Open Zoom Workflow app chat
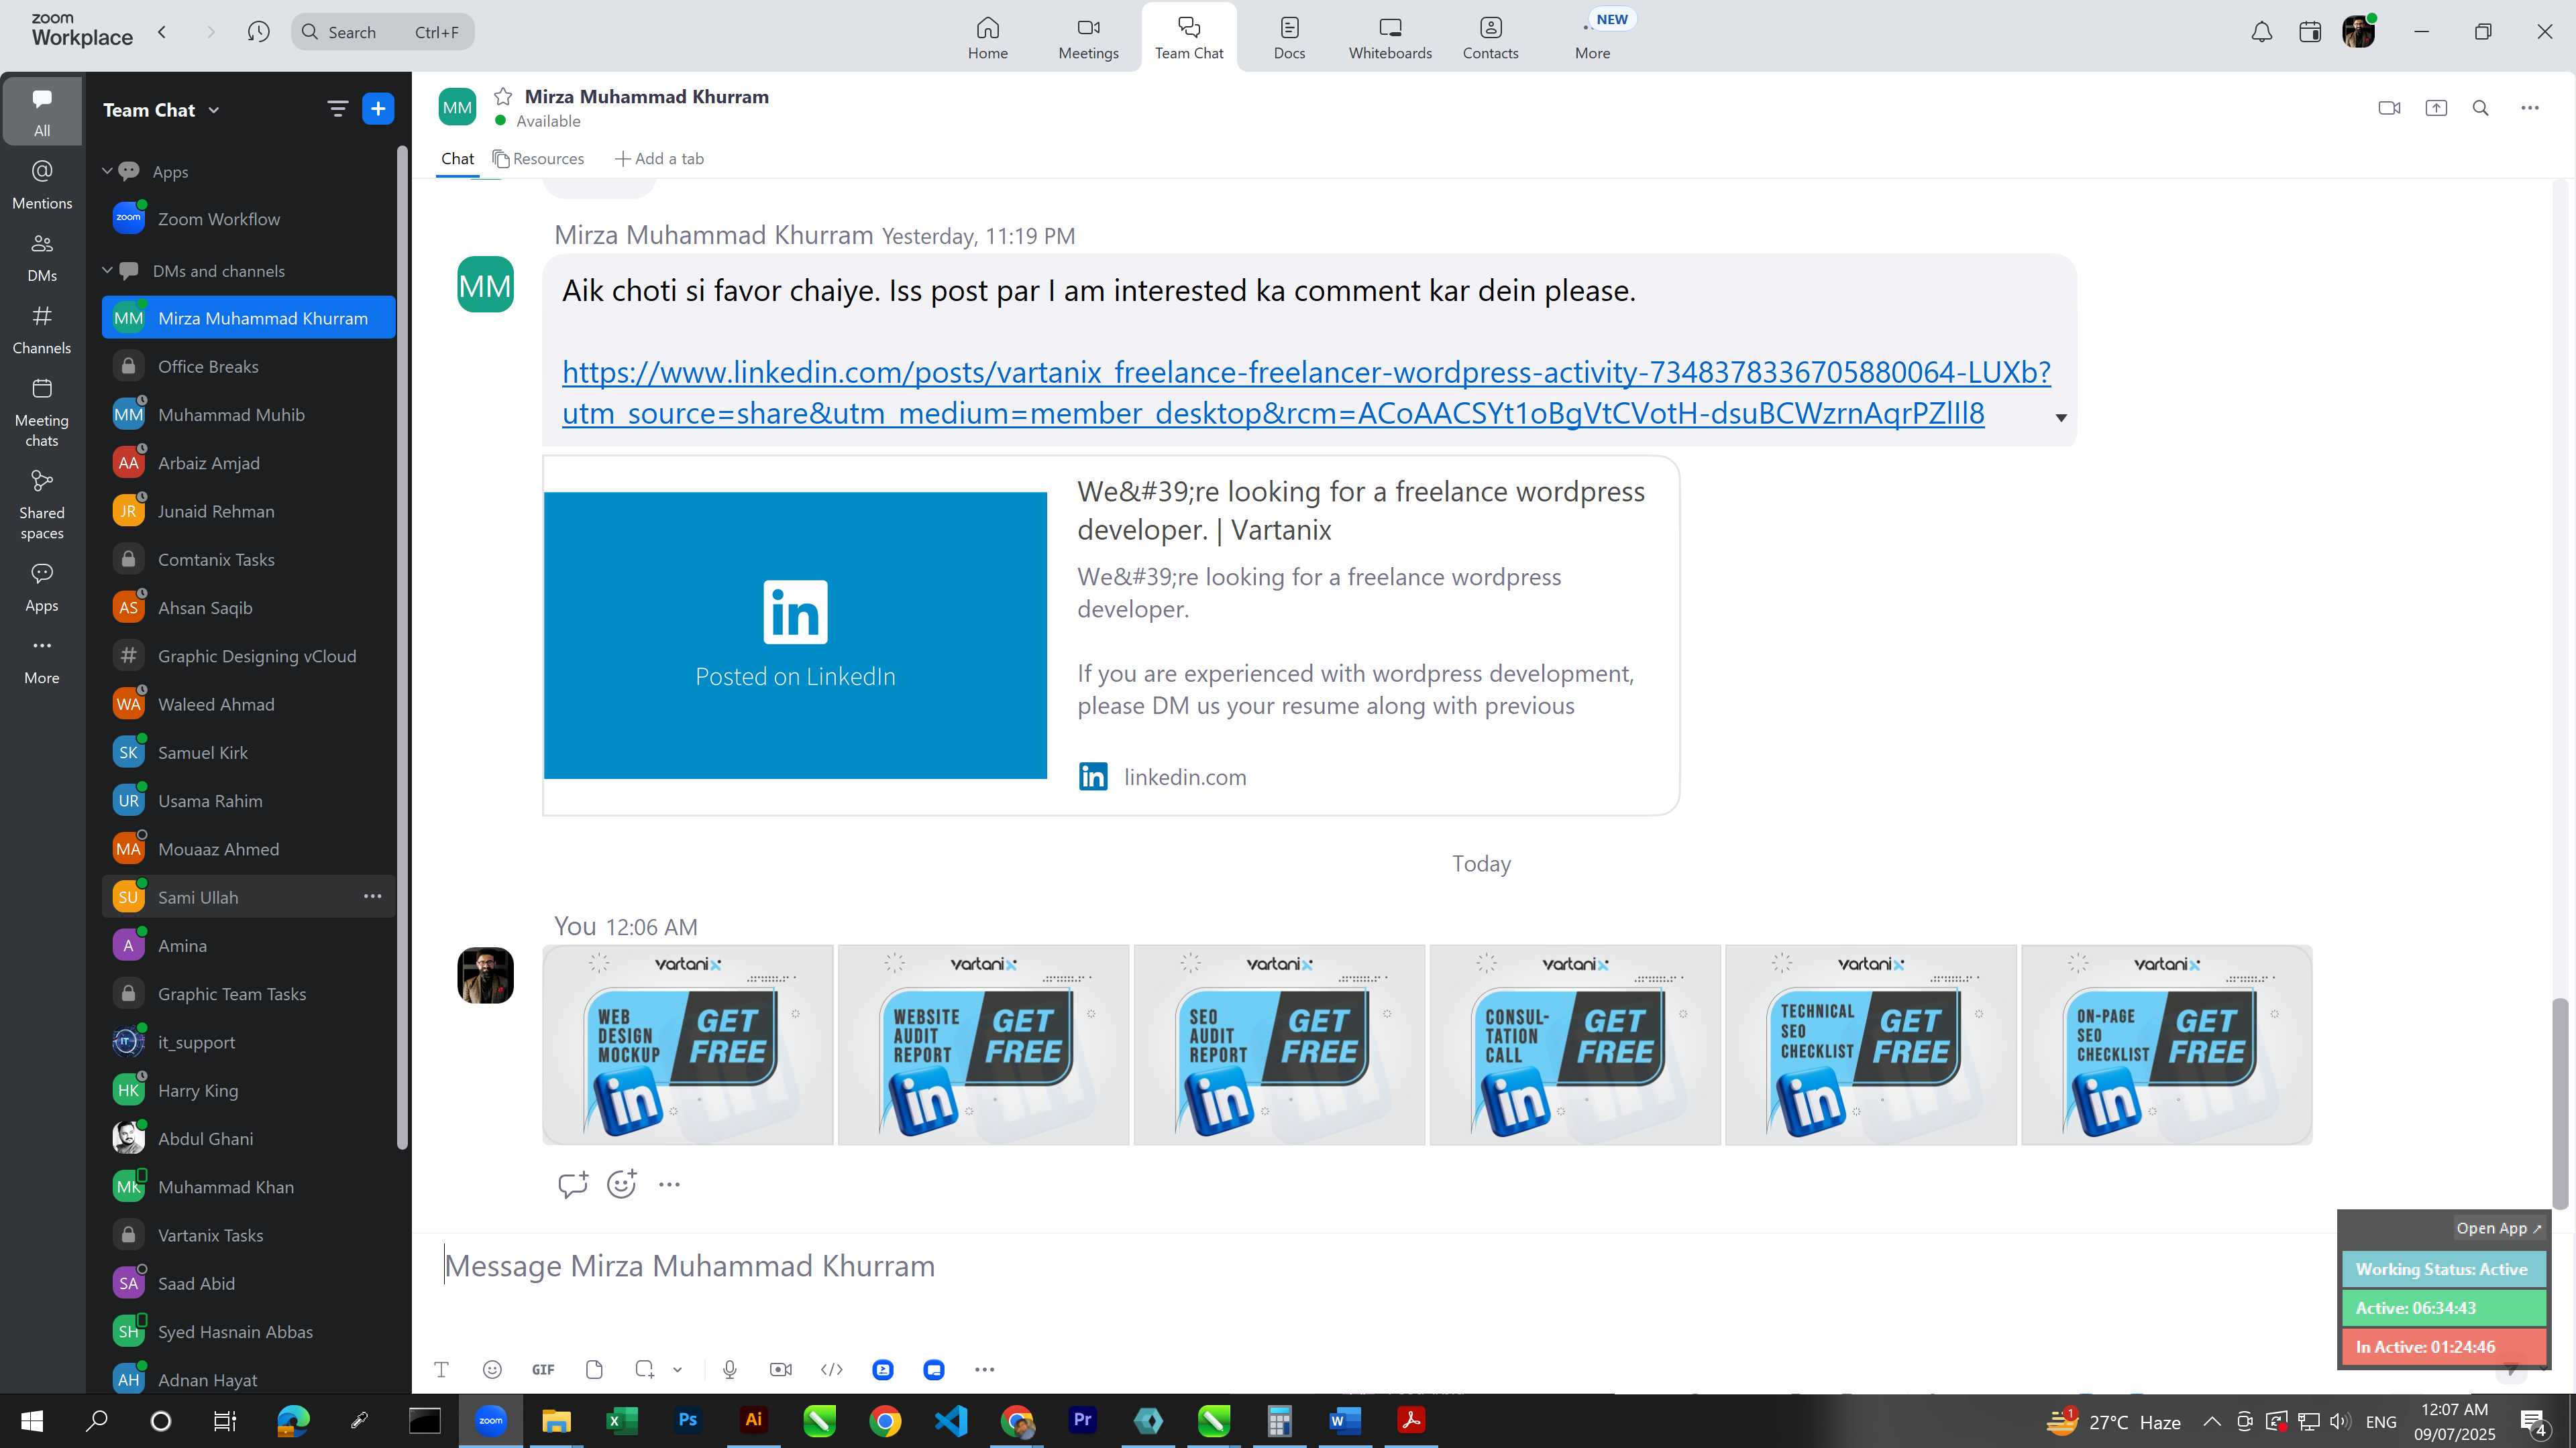The height and width of the screenshot is (1448, 2576). tap(249, 219)
